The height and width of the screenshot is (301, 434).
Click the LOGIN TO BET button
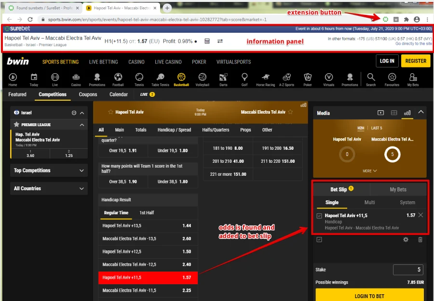(x=369, y=295)
